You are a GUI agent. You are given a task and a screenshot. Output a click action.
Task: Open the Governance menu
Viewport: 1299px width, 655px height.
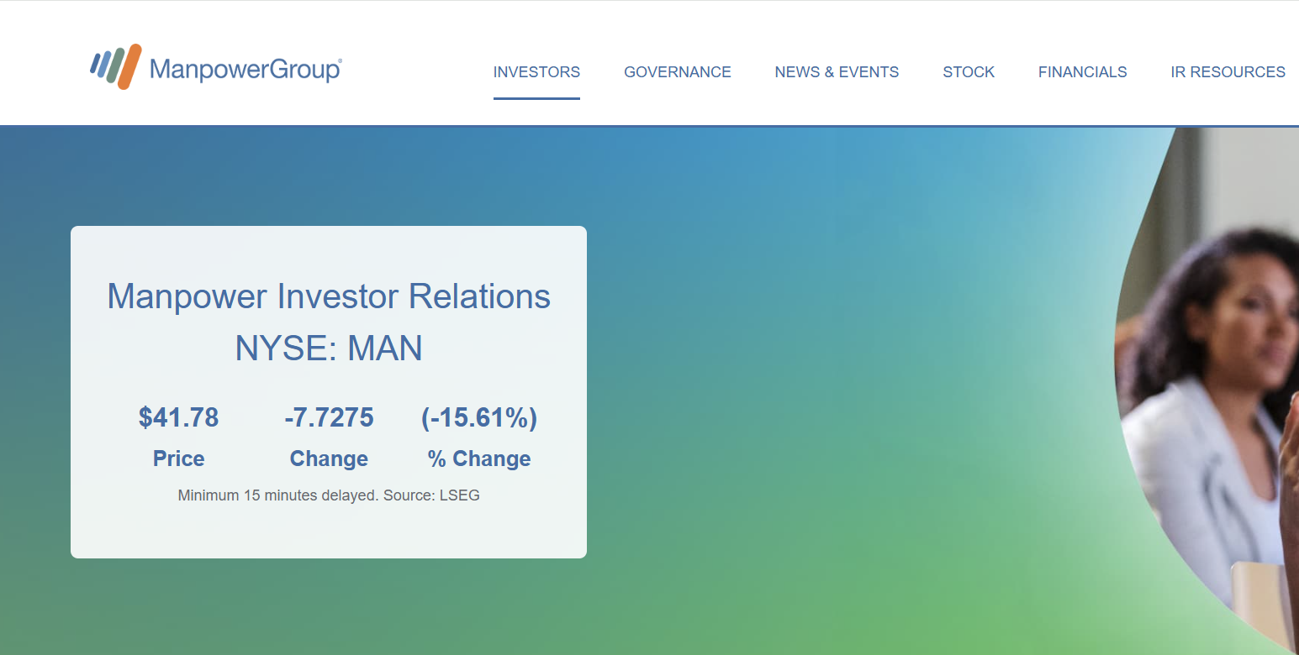tap(677, 72)
